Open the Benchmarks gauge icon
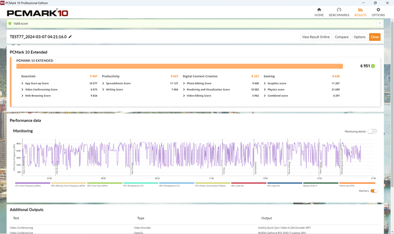This screenshot has height=234, width=394. pyautogui.click(x=339, y=10)
